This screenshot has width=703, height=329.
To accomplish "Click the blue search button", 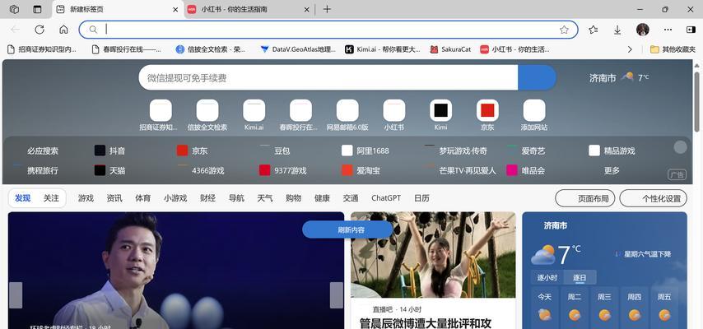I will pyautogui.click(x=537, y=77).
